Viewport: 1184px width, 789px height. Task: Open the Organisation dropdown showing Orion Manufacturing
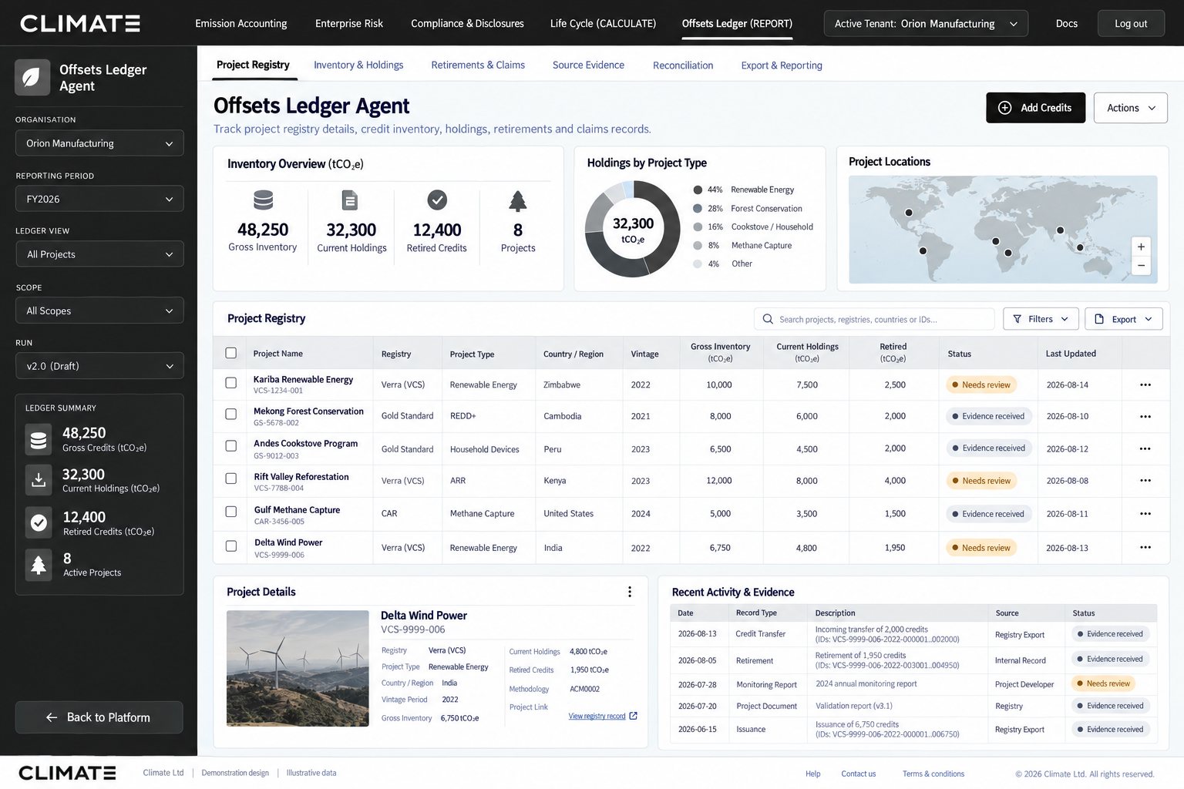[x=99, y=143]
